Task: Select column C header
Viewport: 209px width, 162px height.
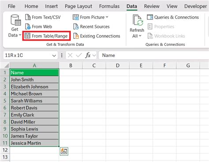Action: (x=94, y=65)
